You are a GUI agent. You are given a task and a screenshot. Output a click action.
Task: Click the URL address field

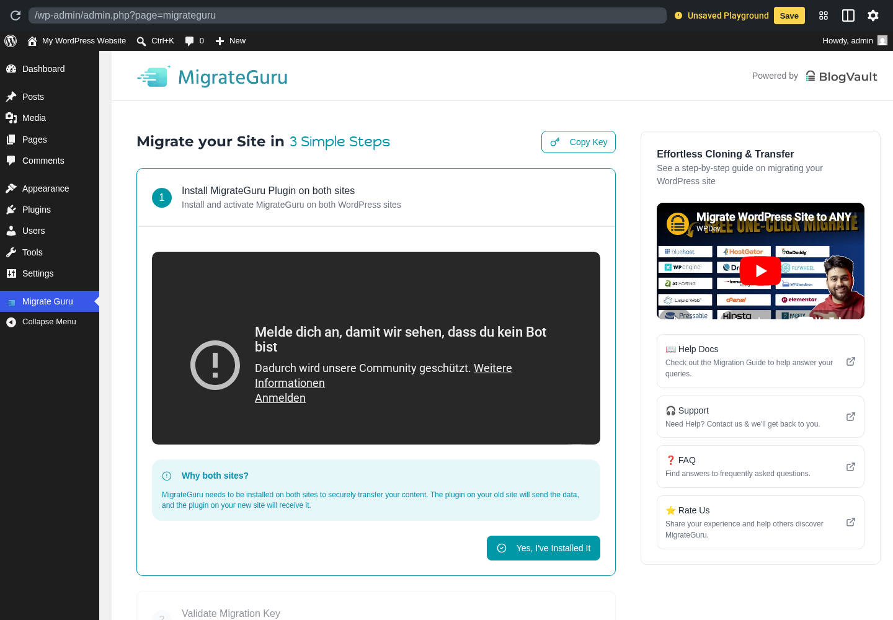pos(347,15)
